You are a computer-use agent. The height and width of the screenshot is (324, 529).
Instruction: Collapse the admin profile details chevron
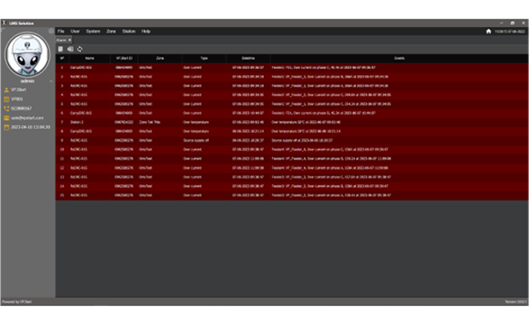(x=51, y=81)
